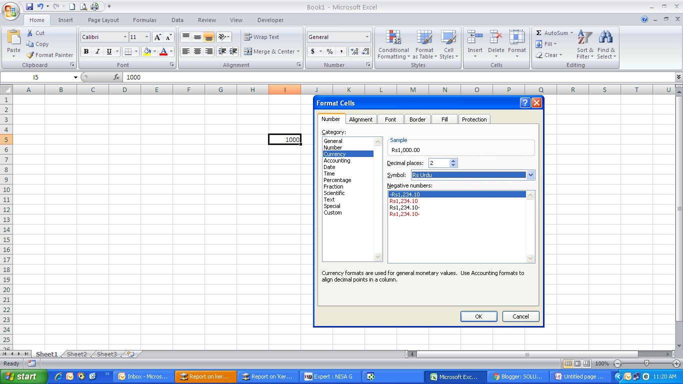This screenshot has width=683, height=384.
Task: Open the Formulas ribbon tab
Action: [x=144, y=20]
